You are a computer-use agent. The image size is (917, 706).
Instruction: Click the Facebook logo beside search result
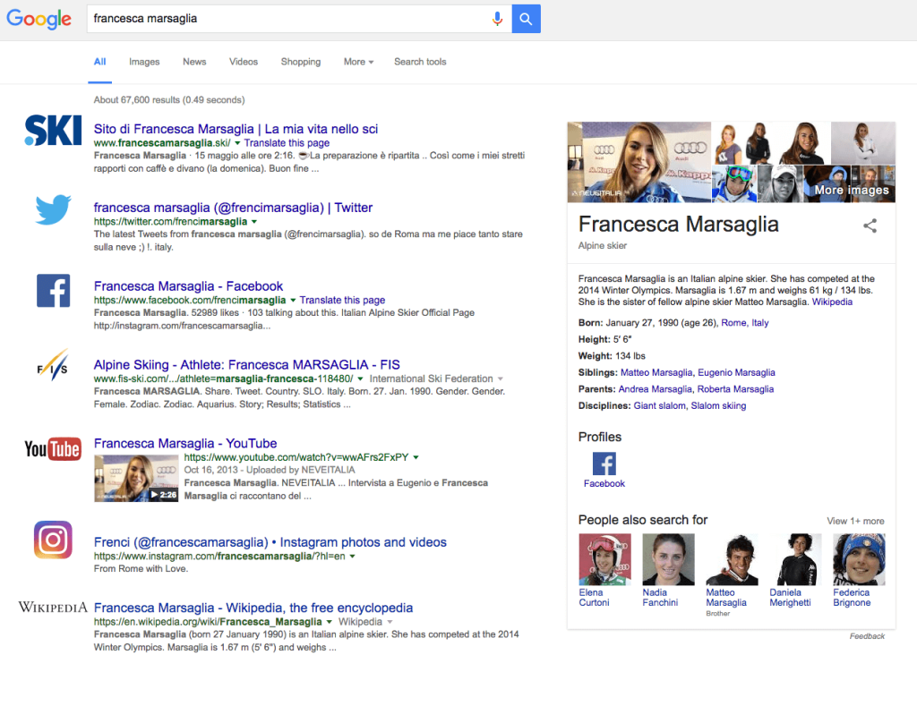point(53,291)
